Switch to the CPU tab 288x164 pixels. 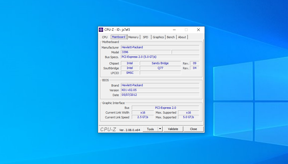pyautogui.click(x=105, y=37)
